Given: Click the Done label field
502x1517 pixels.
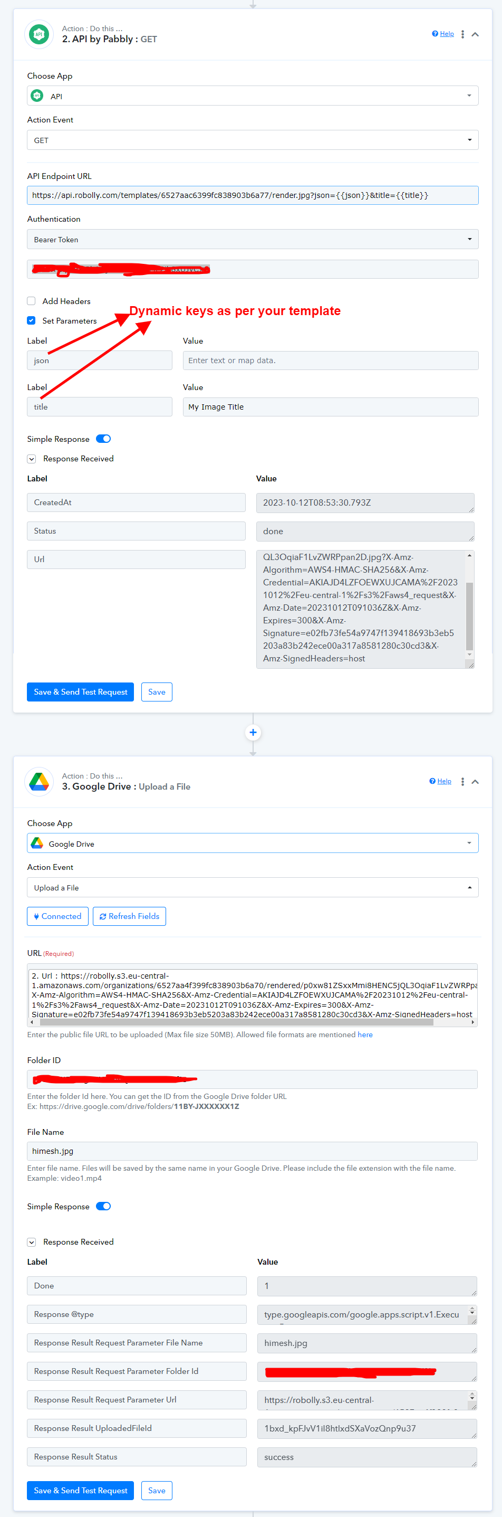Looking at the screenshot, I should pos(137,1286).
